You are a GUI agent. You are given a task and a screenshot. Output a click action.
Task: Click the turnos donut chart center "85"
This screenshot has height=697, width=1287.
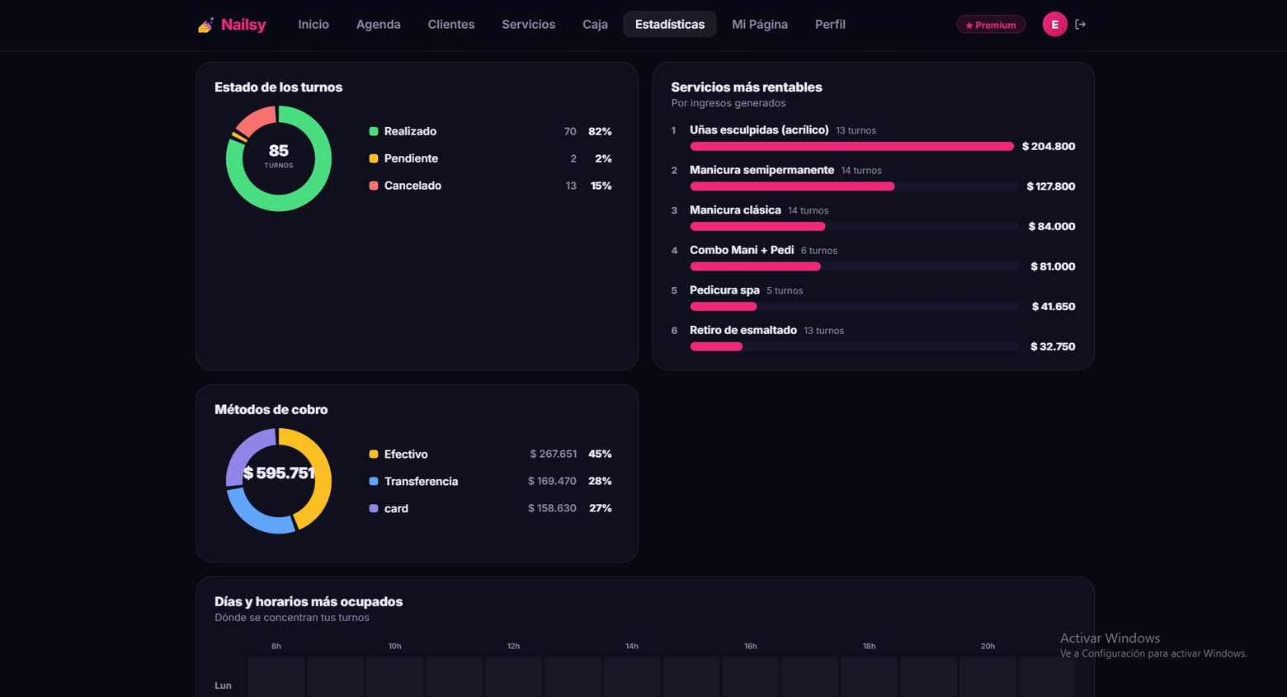(279, 151)
